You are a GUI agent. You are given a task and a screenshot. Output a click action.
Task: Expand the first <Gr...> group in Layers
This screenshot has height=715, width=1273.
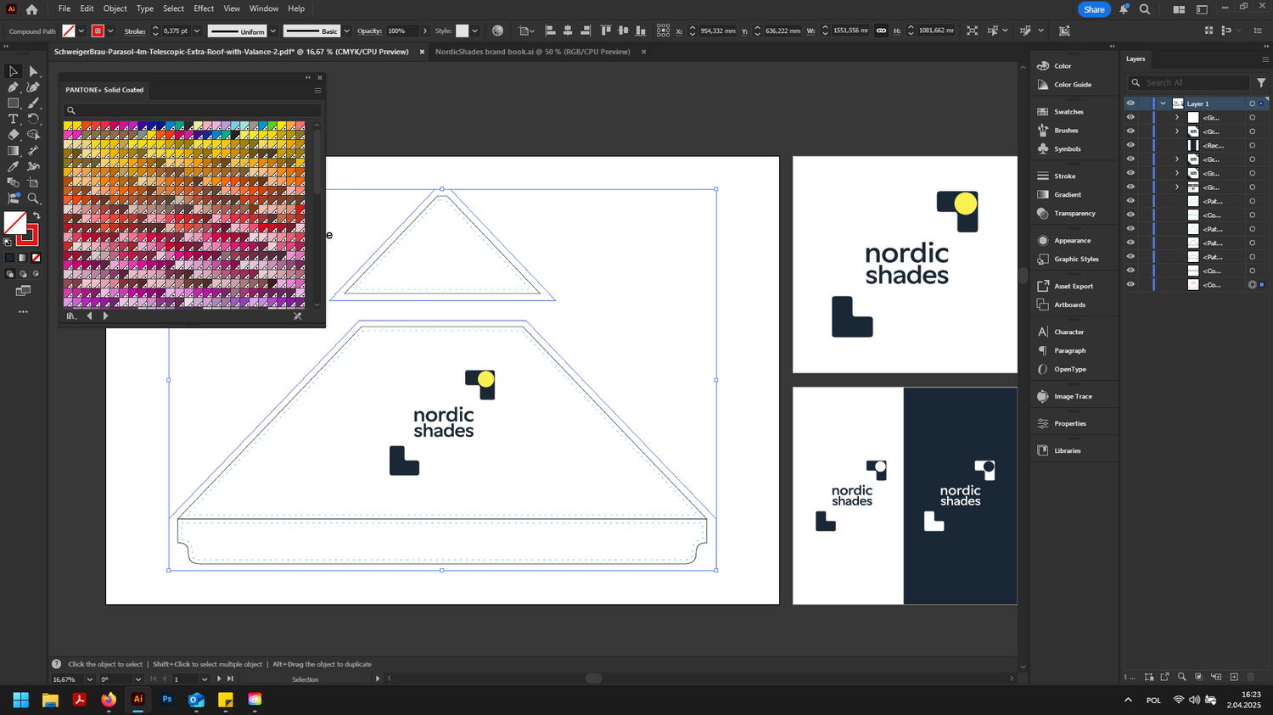click(x=1177, y=118)
